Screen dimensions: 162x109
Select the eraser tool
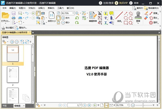pyautogui.click(x=146, y=18)
